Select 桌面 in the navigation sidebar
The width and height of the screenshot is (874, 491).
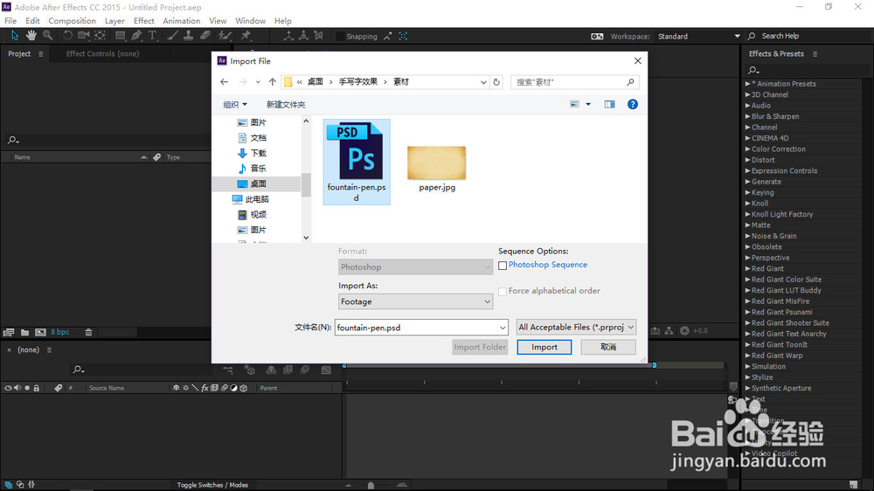click(x=257, y=183)
